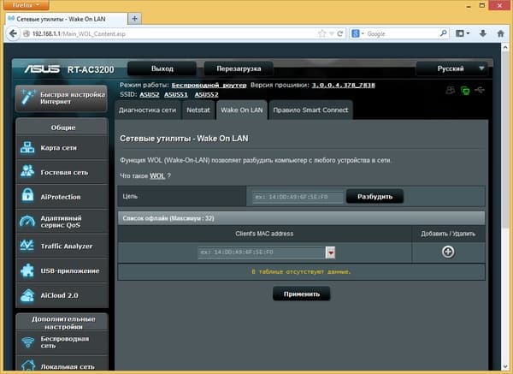This screenshot has width=513, height=374.
Task: Expand the client MAC address dropdown arrow
Action: coord(330,252)
